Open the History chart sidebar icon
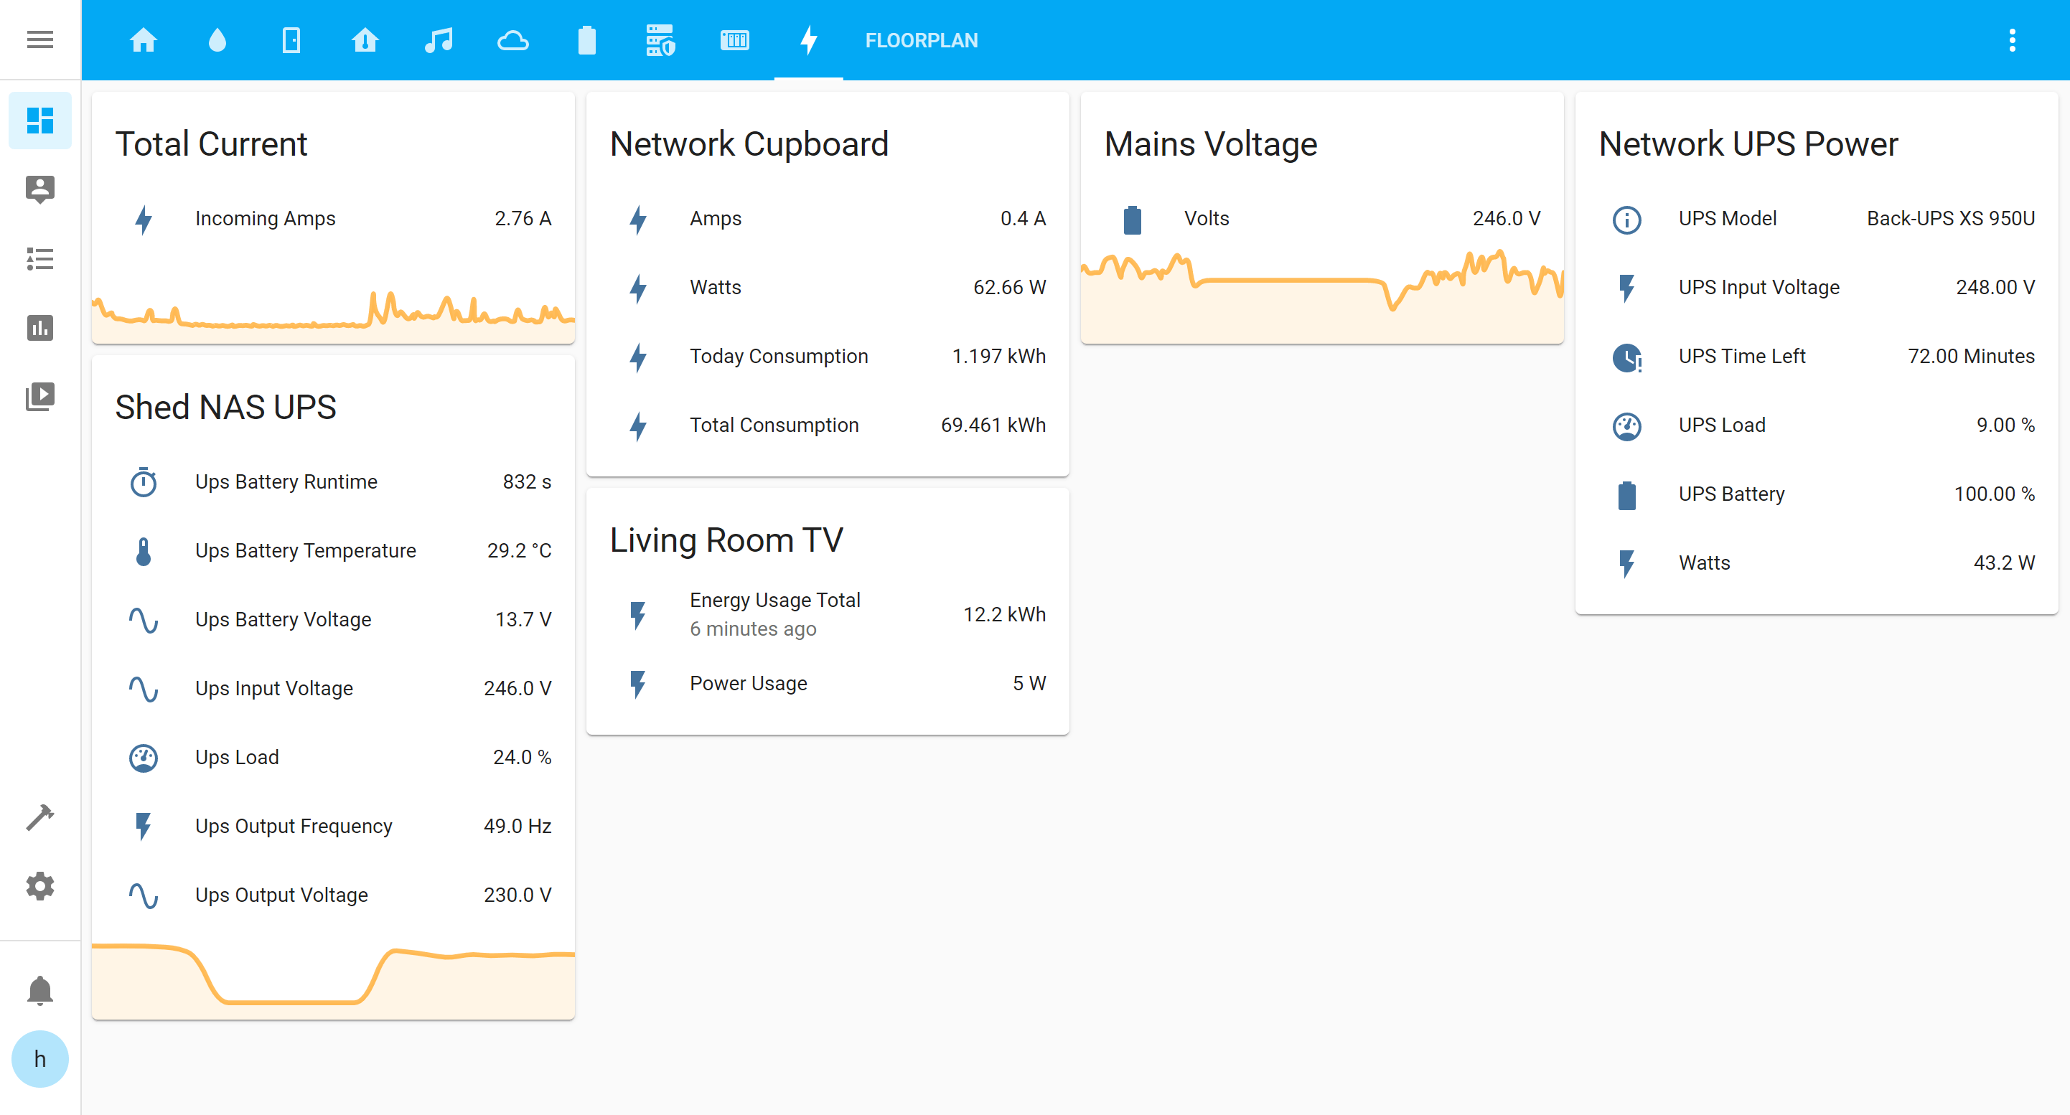This screenshot has width=2070, height=1115. coord(39,327)
